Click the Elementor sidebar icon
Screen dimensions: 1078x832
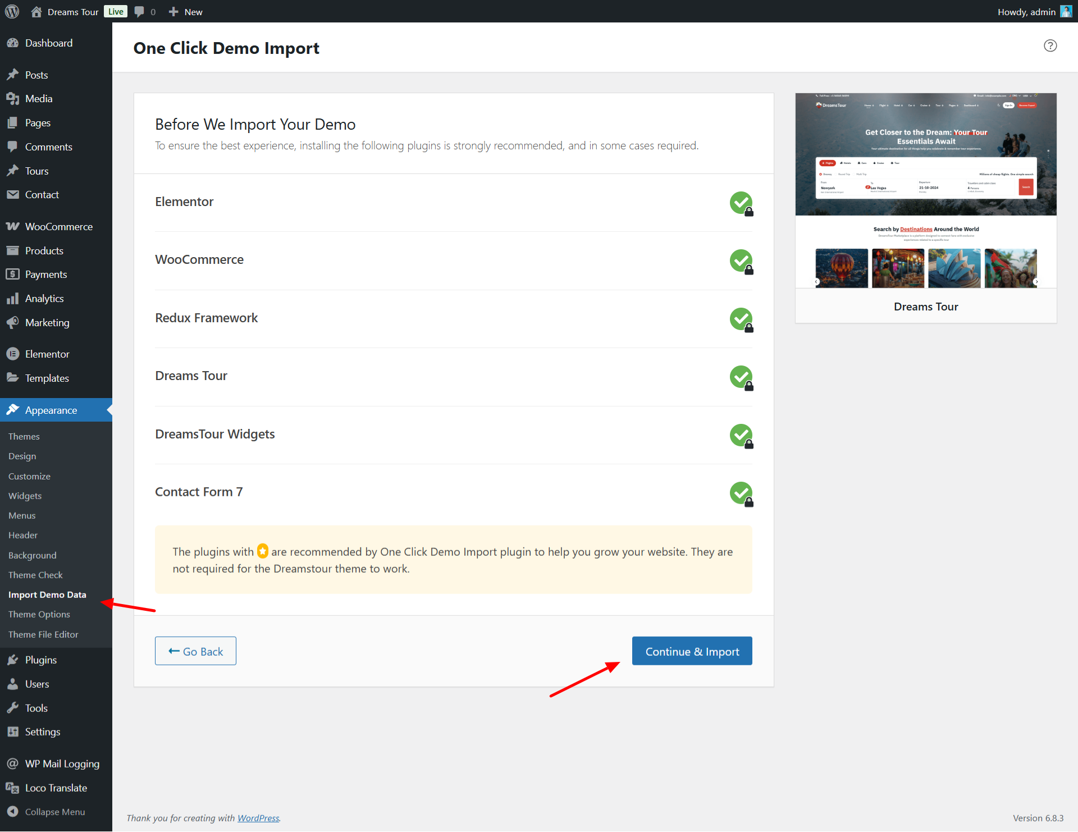click(12, 354)
